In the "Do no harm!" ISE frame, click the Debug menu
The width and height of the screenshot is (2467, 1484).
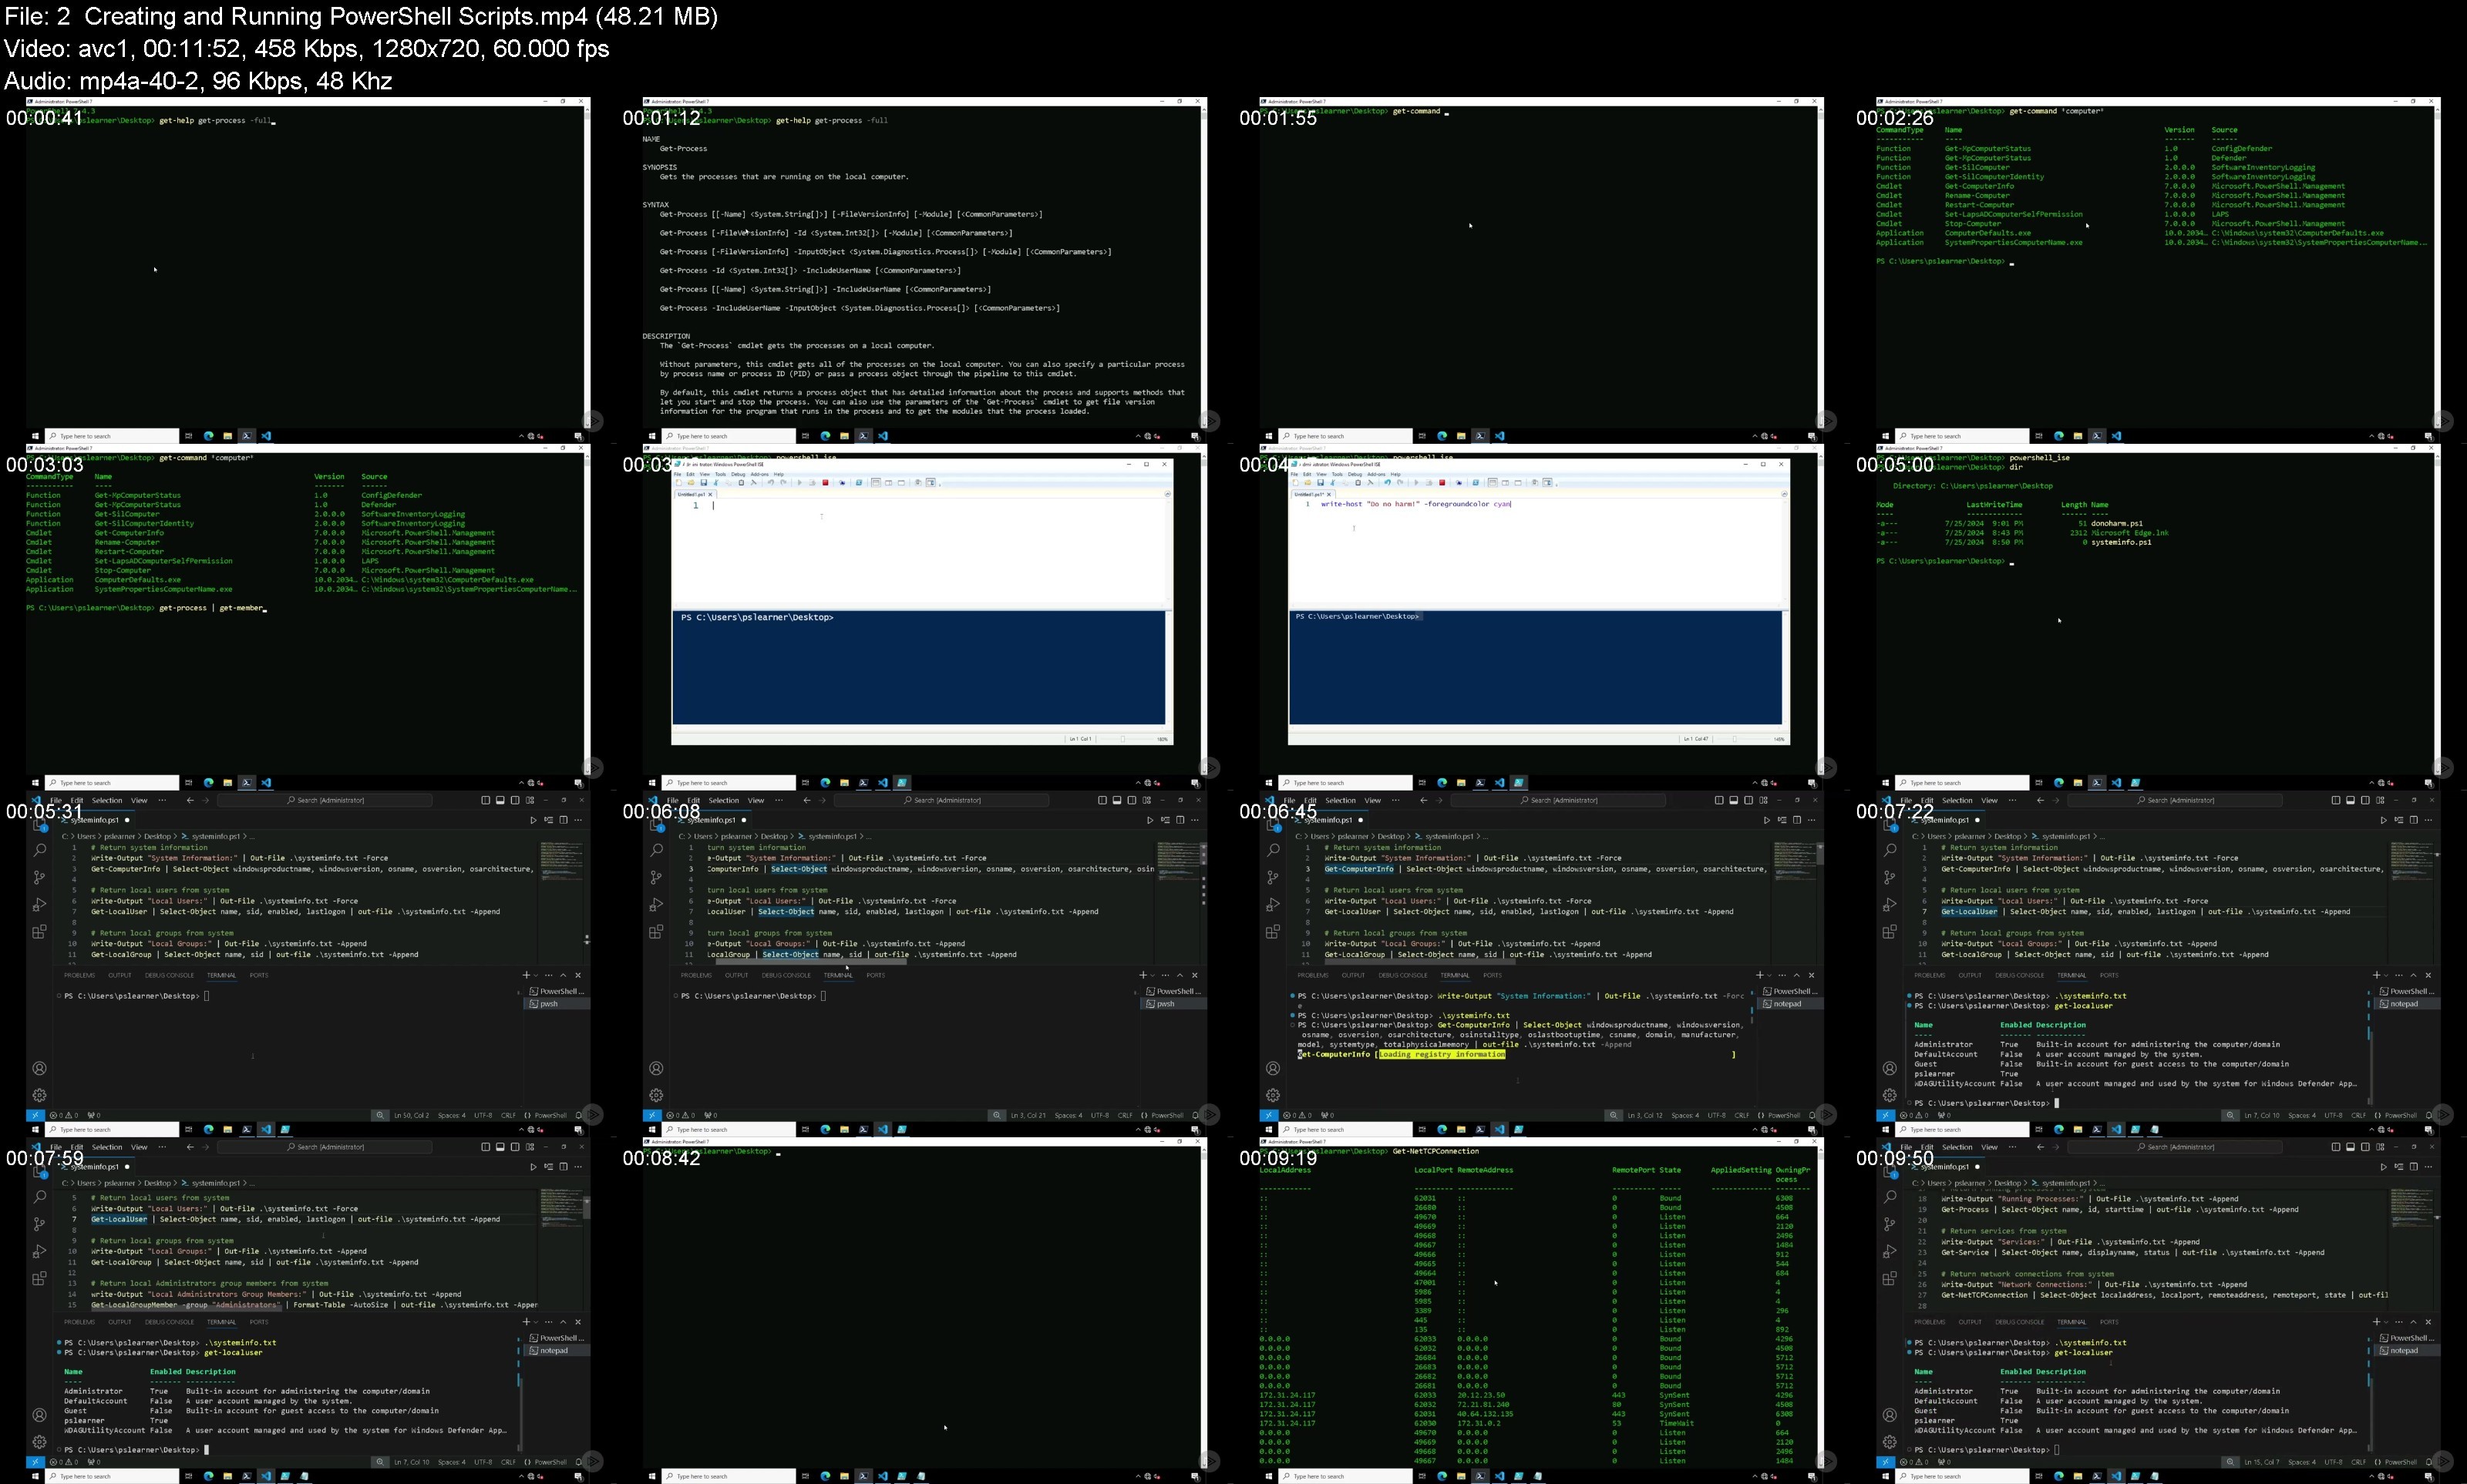[x=1355, y=474]
